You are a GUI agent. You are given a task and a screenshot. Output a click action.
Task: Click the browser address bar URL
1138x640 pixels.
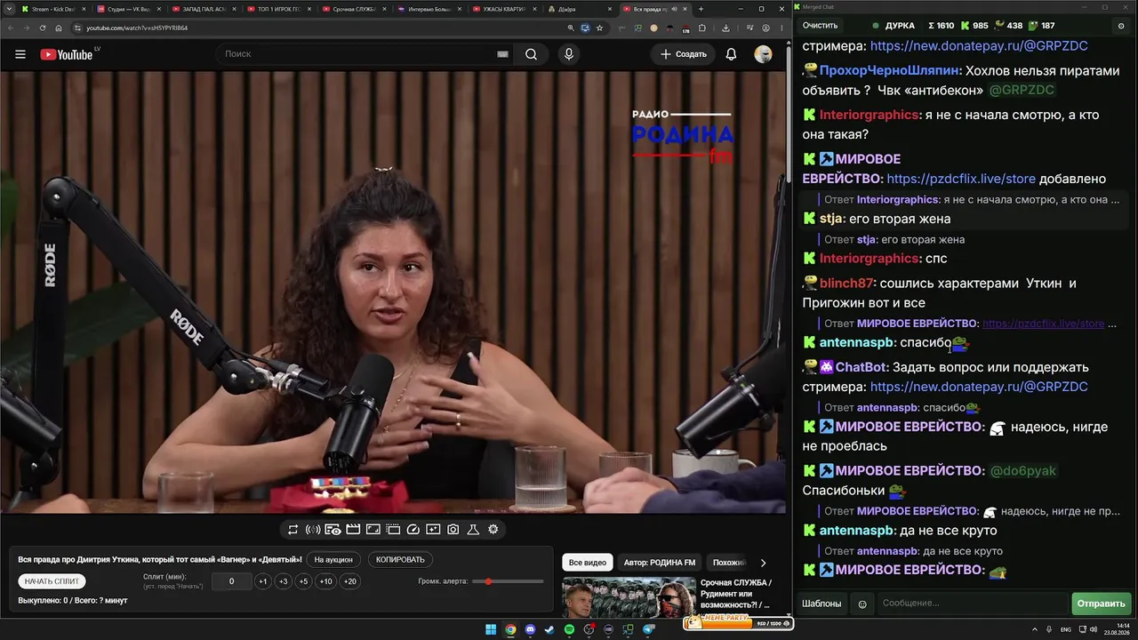tap(136, 28)
